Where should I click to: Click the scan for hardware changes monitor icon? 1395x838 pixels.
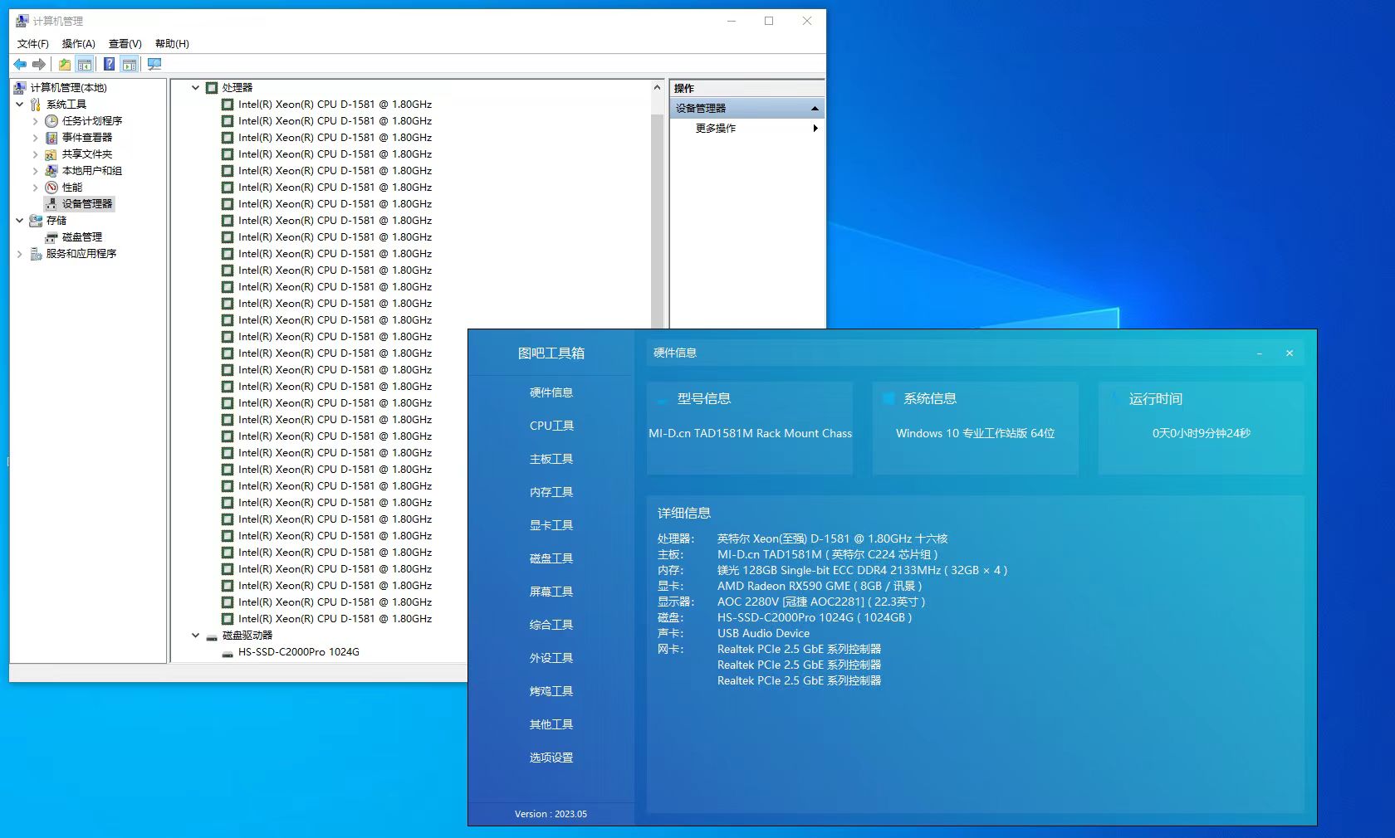click(154, 64)
